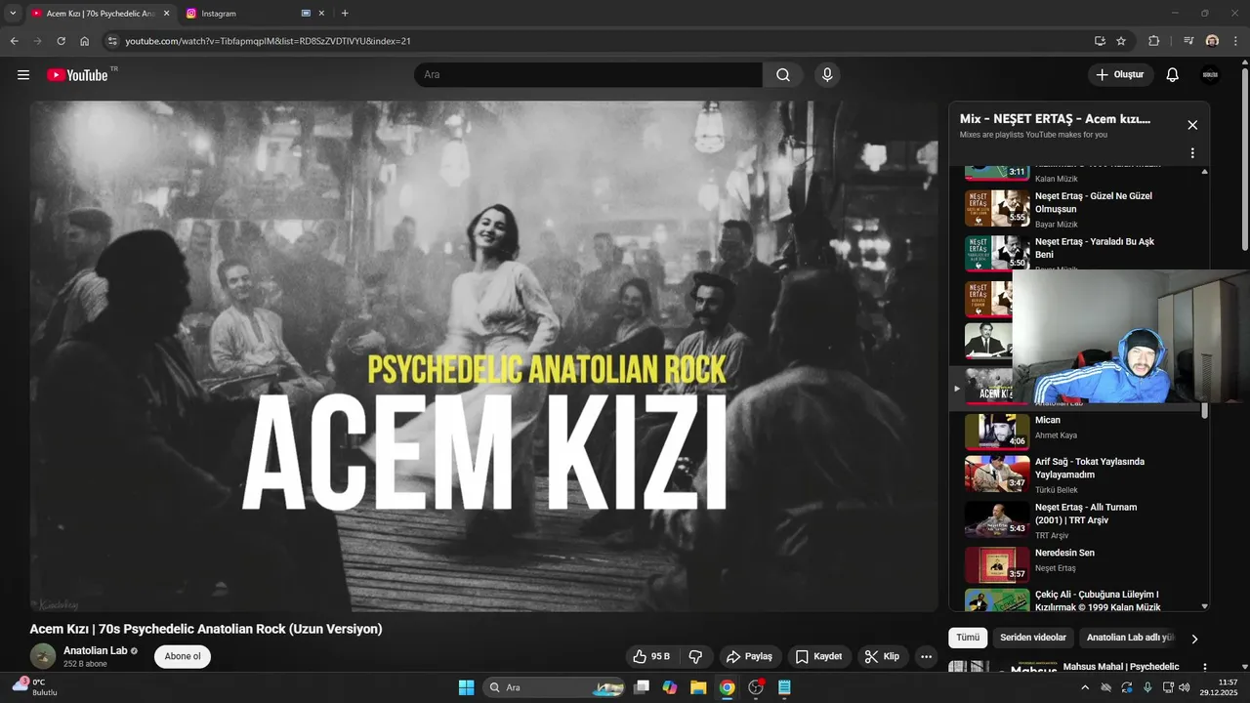Play Arif Sağ - Tokat Yaylasında Yaylayamadım

click(1090, 468)
